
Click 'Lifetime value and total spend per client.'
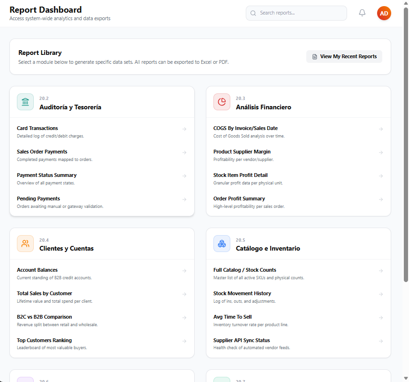(54, 301)
